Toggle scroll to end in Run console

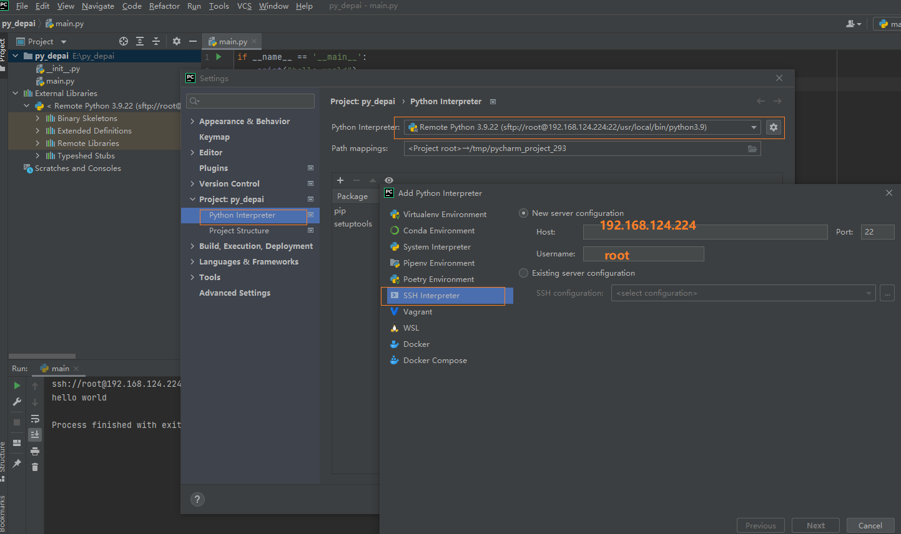tap(35, 434)
